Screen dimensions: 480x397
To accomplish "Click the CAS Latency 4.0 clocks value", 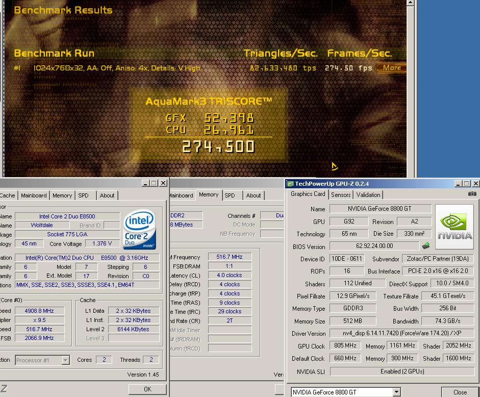I will (x=230, y=275).
